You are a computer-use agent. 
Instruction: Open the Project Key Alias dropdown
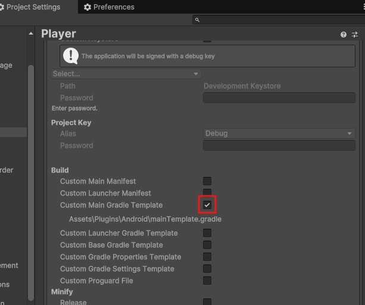tap(279, 133)
